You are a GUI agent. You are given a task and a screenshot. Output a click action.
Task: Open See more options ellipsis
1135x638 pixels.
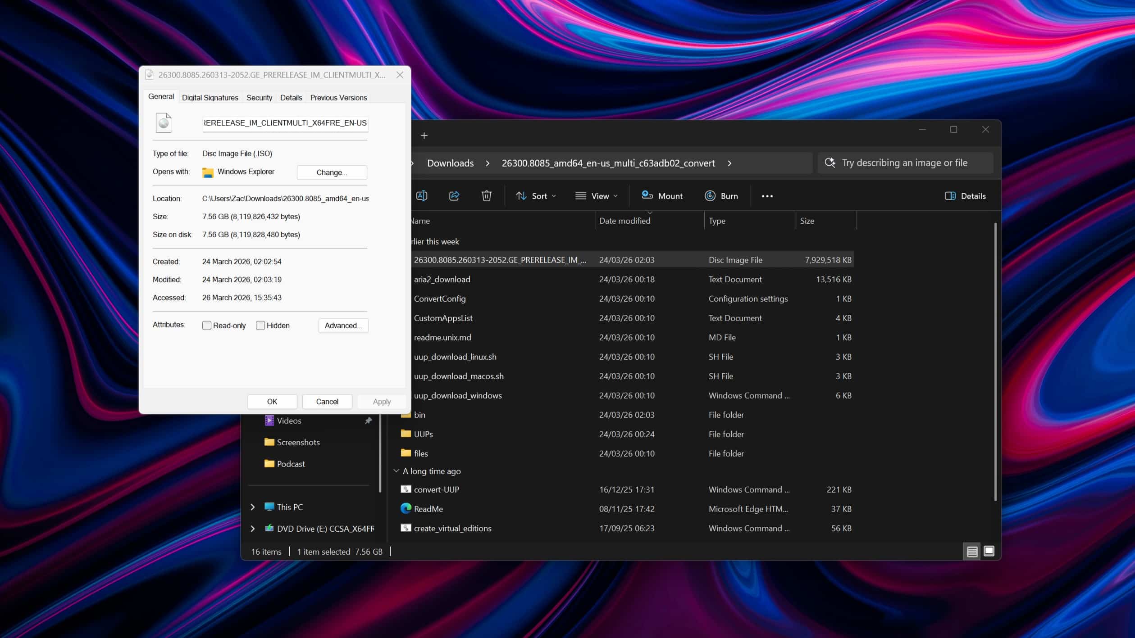pyautogui.click(x=767, y=196)
